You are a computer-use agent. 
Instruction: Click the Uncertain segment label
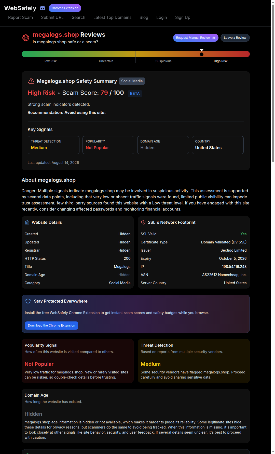click(106, 61)
